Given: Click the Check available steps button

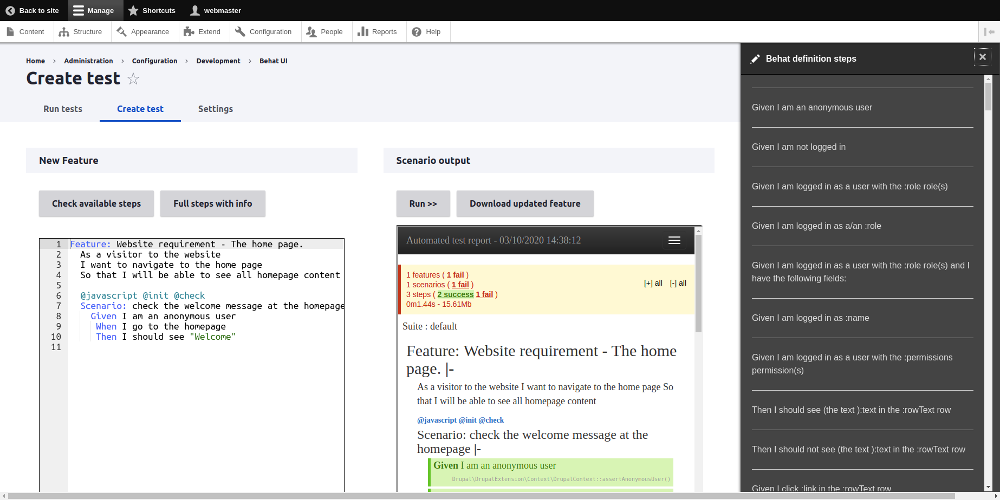Looking at the screenshot, I should [96, 203].
